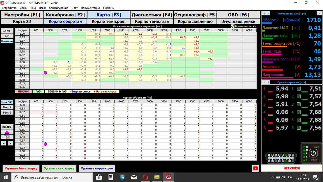The width and height of the screenshot is (323, 182).
Task: Toggle gas injector 1 checkbox
Action: tap(299, 89)
